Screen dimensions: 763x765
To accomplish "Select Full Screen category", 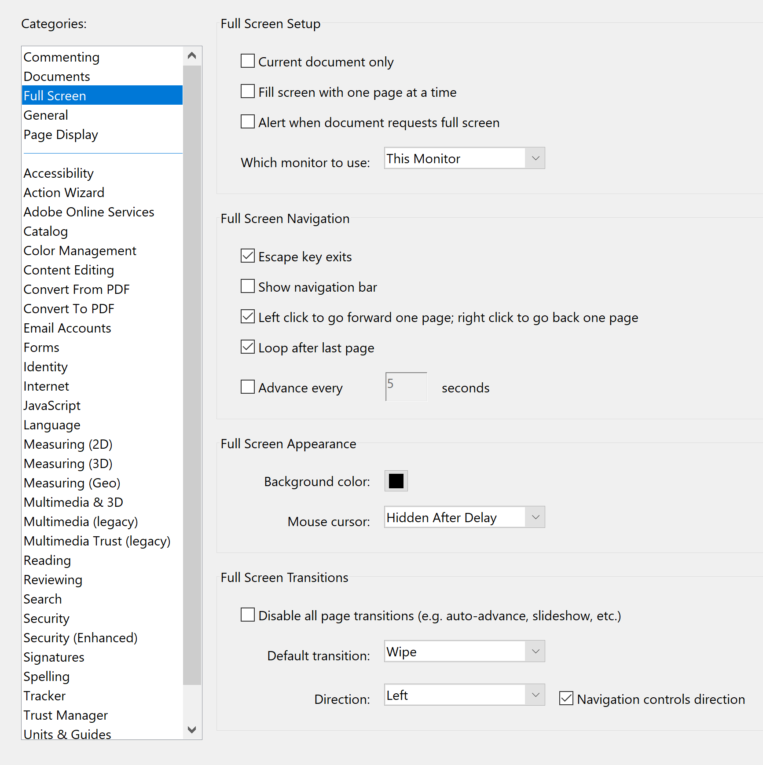I will pos(102,96).
